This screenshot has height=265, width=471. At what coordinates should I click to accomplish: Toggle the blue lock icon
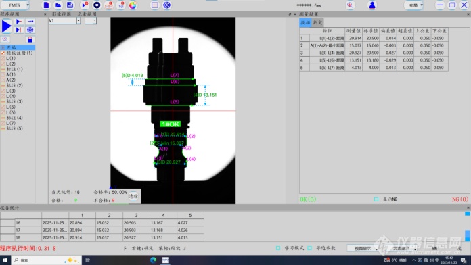coord(30,39)
